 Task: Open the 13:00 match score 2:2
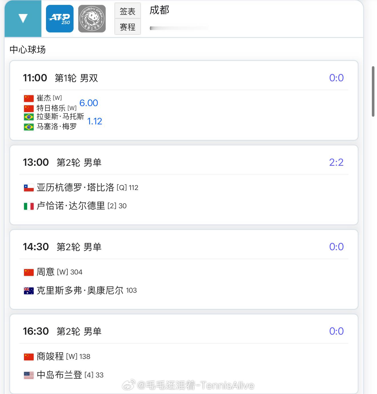(x=336, y=162)
